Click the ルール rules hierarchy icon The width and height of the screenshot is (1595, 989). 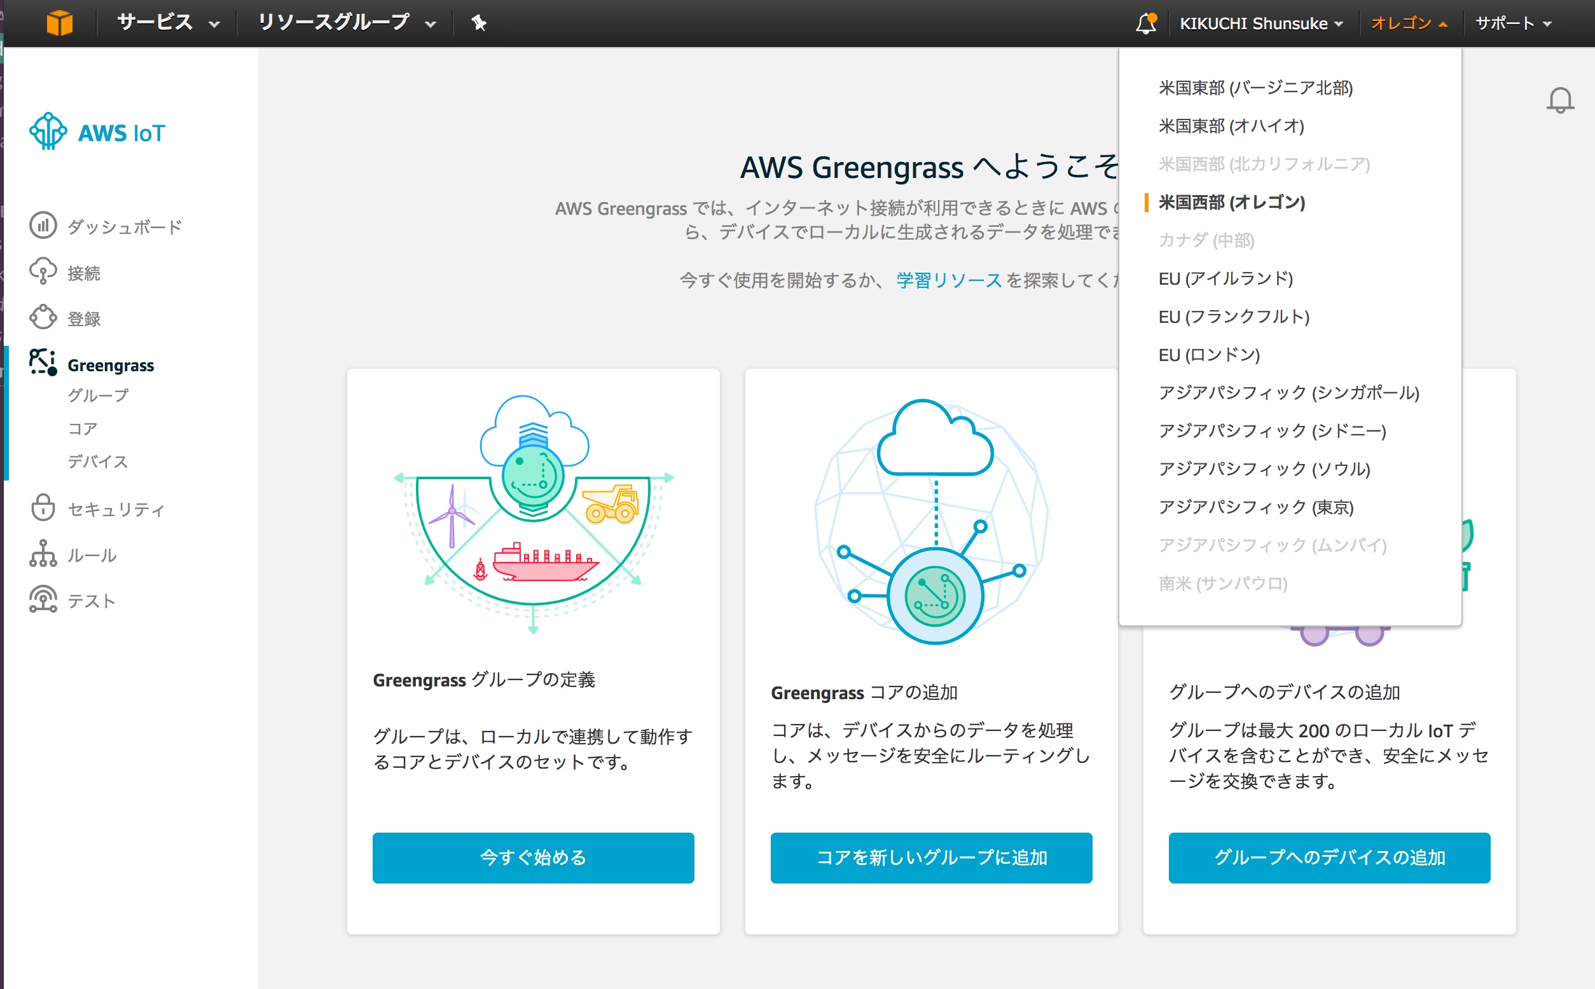click(43, 554)
